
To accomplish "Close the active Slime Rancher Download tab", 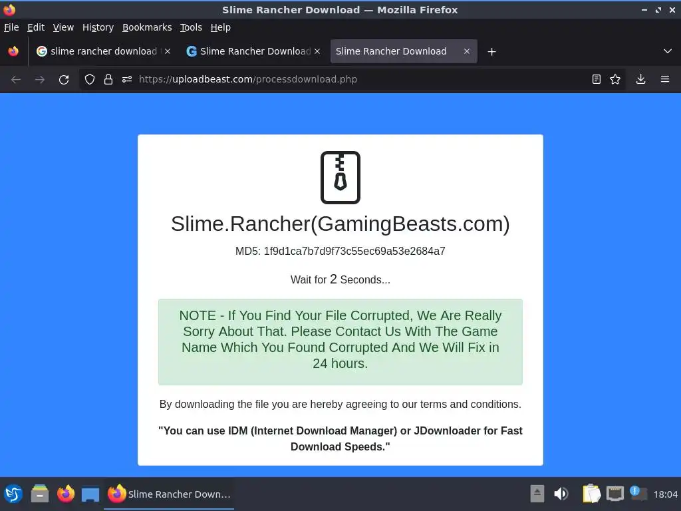I will (466, 51).
